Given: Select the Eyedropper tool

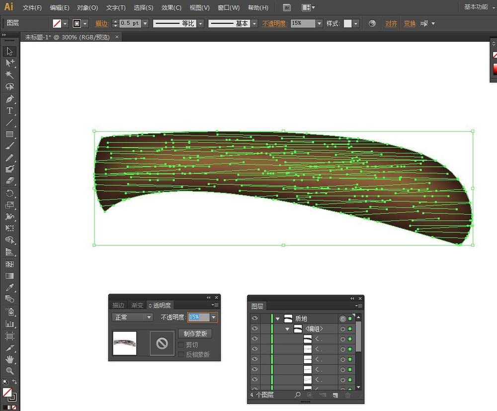Looking at the screenshot, I should pos(9,287).
